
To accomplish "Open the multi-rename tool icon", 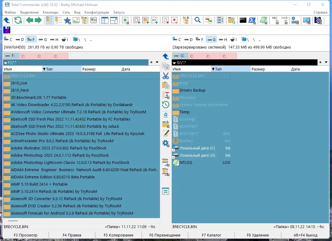I will click(x=220, y=20).
